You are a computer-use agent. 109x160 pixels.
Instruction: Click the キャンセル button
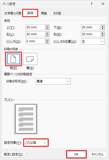coord(98,154)
